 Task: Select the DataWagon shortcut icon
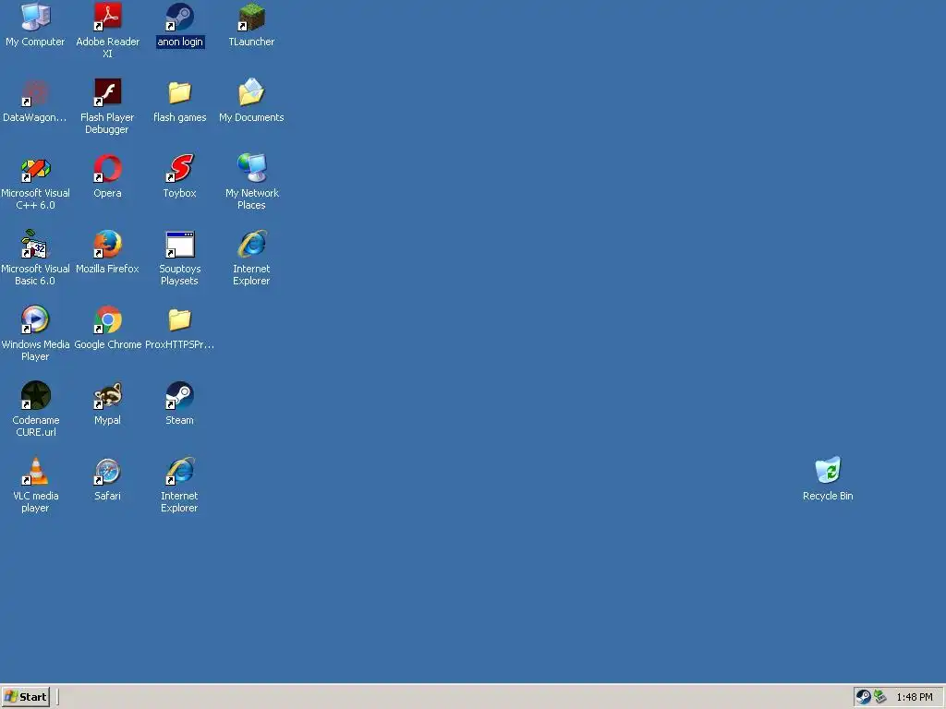coord(35,93)
